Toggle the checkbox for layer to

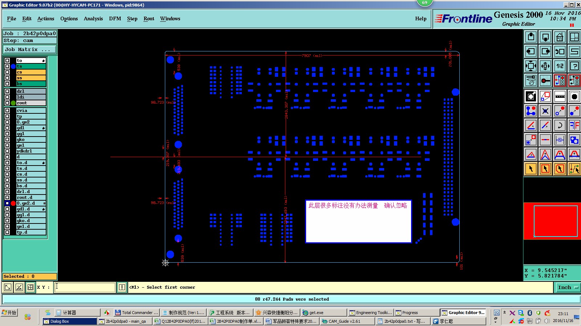tap(7, 60)
